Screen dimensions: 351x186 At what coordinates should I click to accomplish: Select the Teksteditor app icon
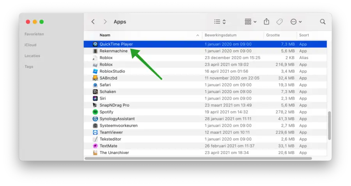pos(95,139)
